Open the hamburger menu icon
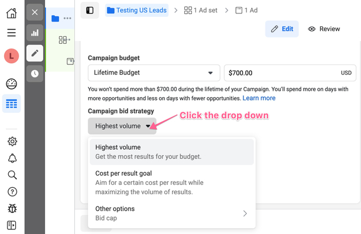The height and width of the screenshot is (234, 361). tap(11, 33)
